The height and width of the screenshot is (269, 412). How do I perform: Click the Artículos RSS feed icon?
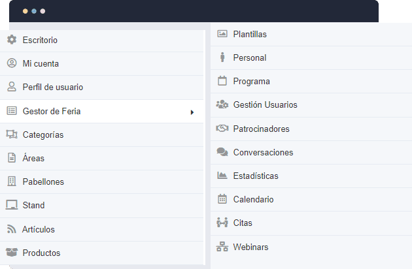(x=11, y=229)
